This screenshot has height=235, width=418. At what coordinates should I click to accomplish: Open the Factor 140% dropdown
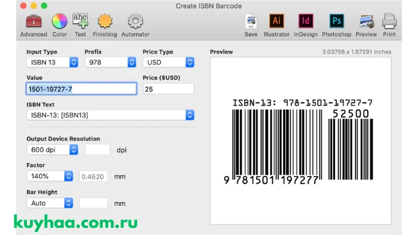click(x=50, y=176)
